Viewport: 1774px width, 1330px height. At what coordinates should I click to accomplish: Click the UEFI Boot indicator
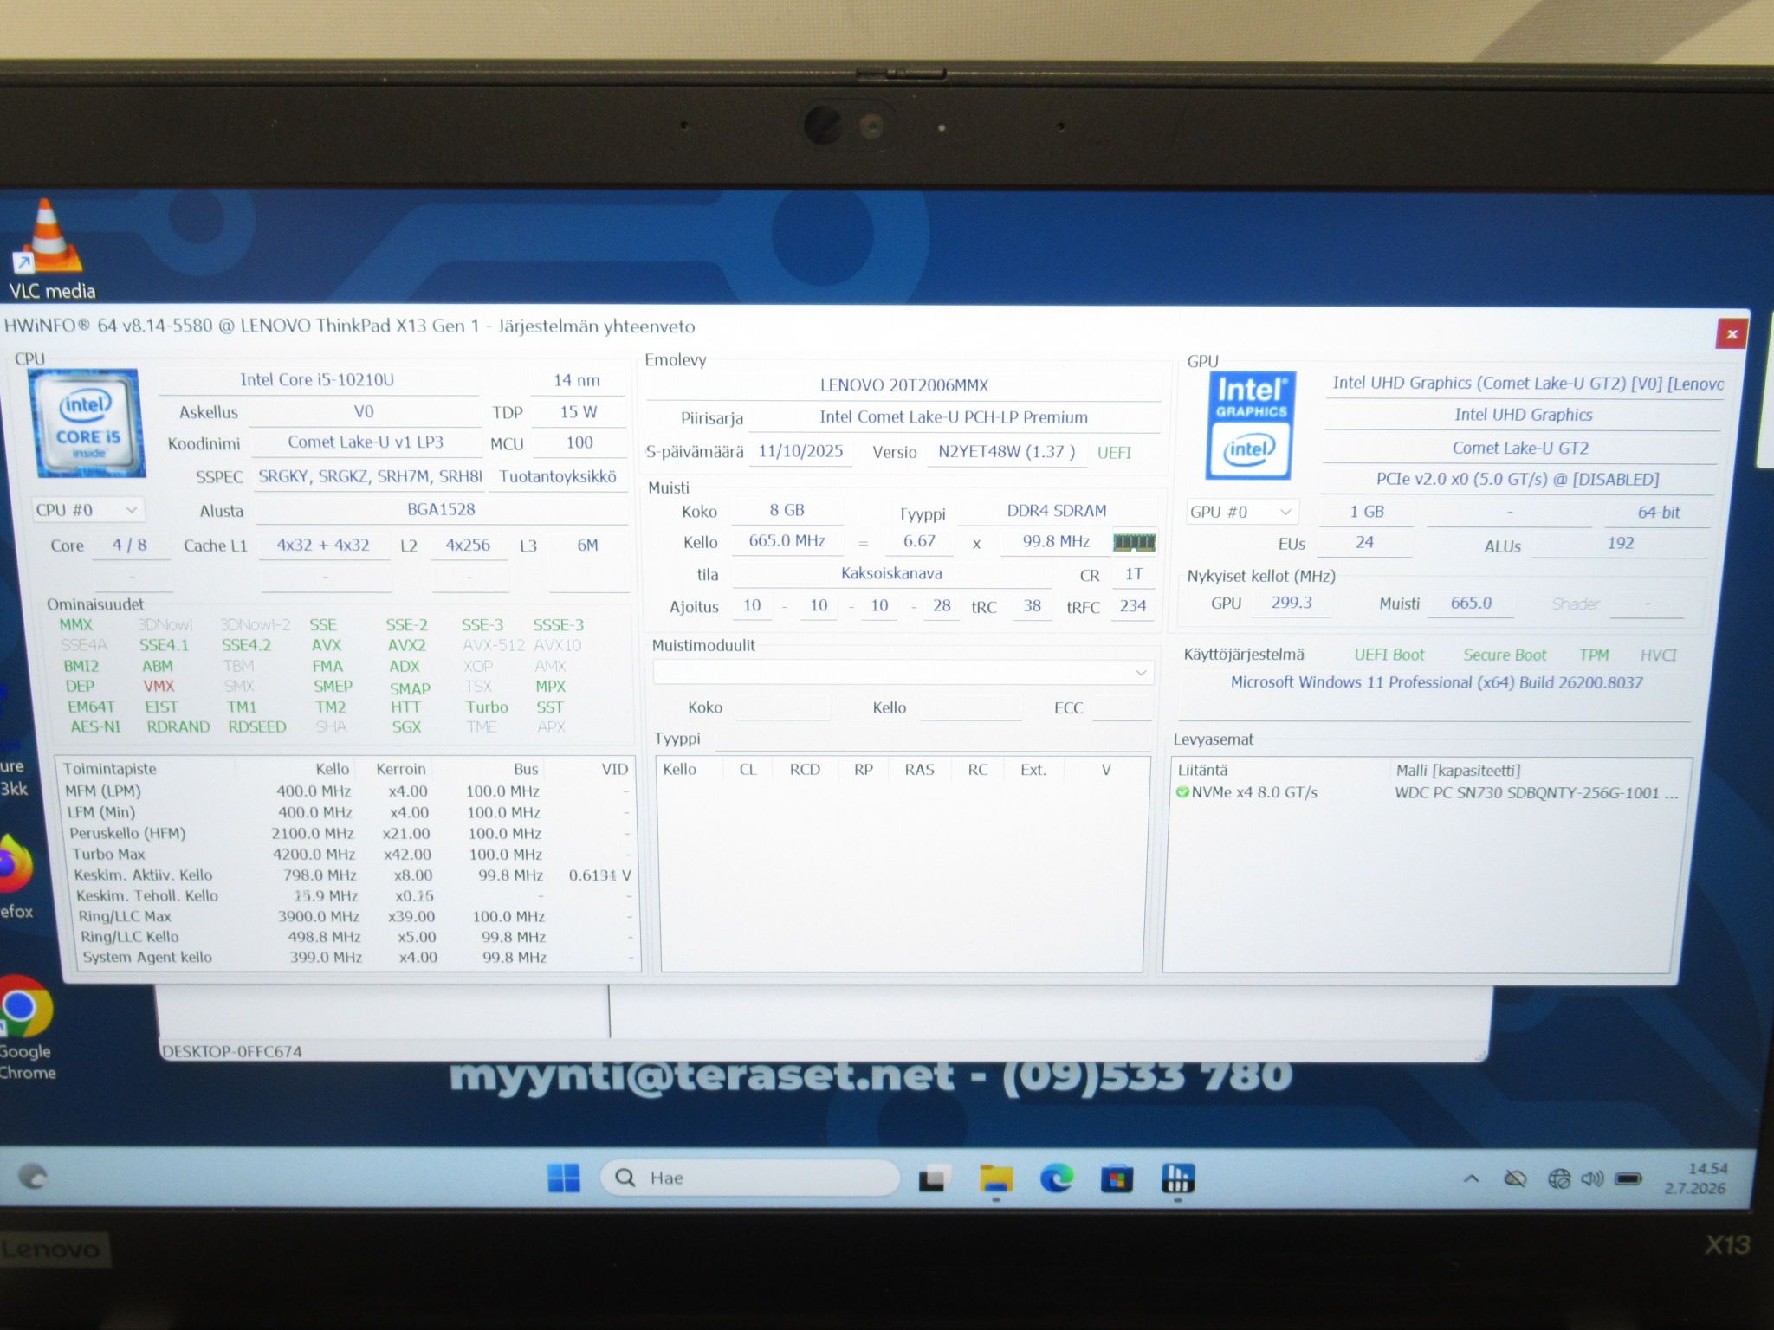pos(1389,655)
